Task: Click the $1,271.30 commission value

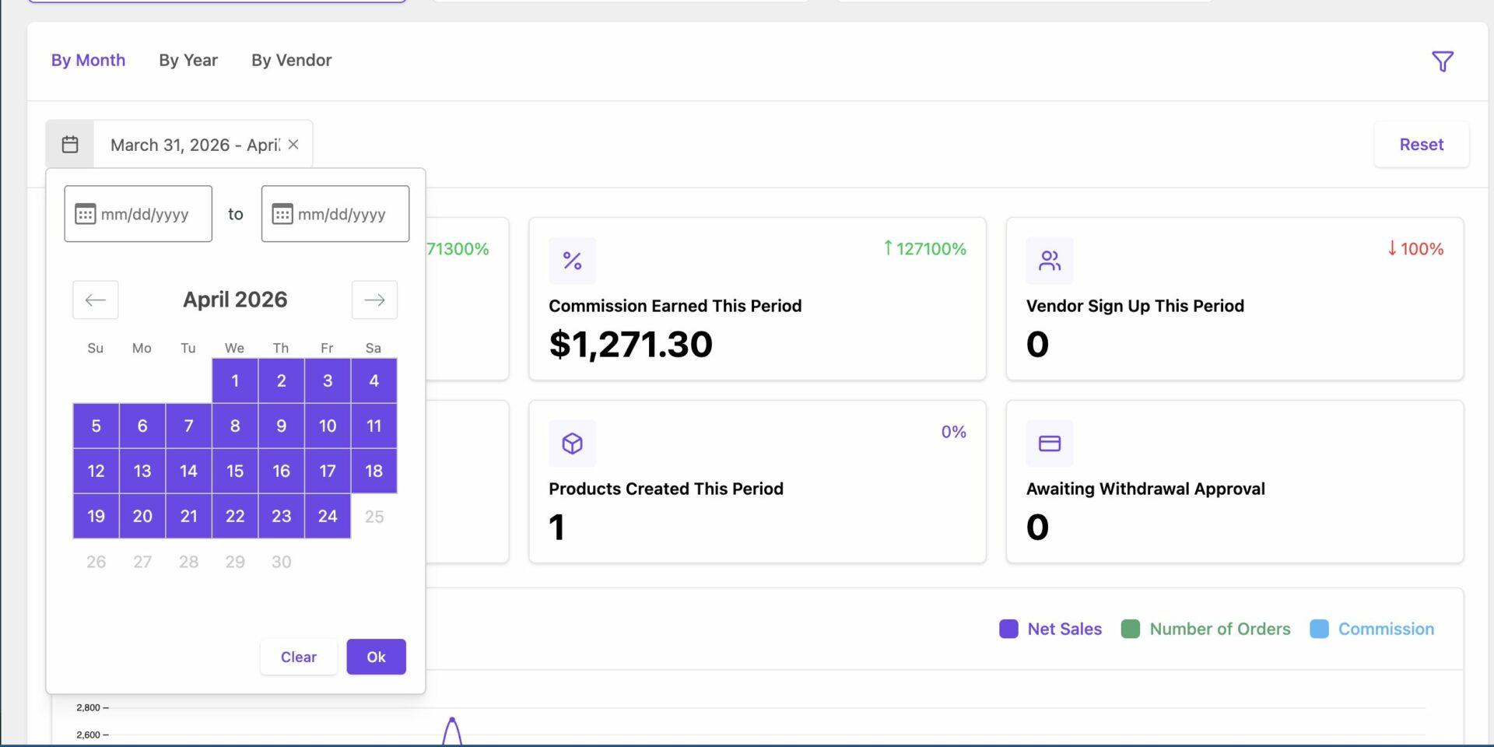Action: (631, 344)
